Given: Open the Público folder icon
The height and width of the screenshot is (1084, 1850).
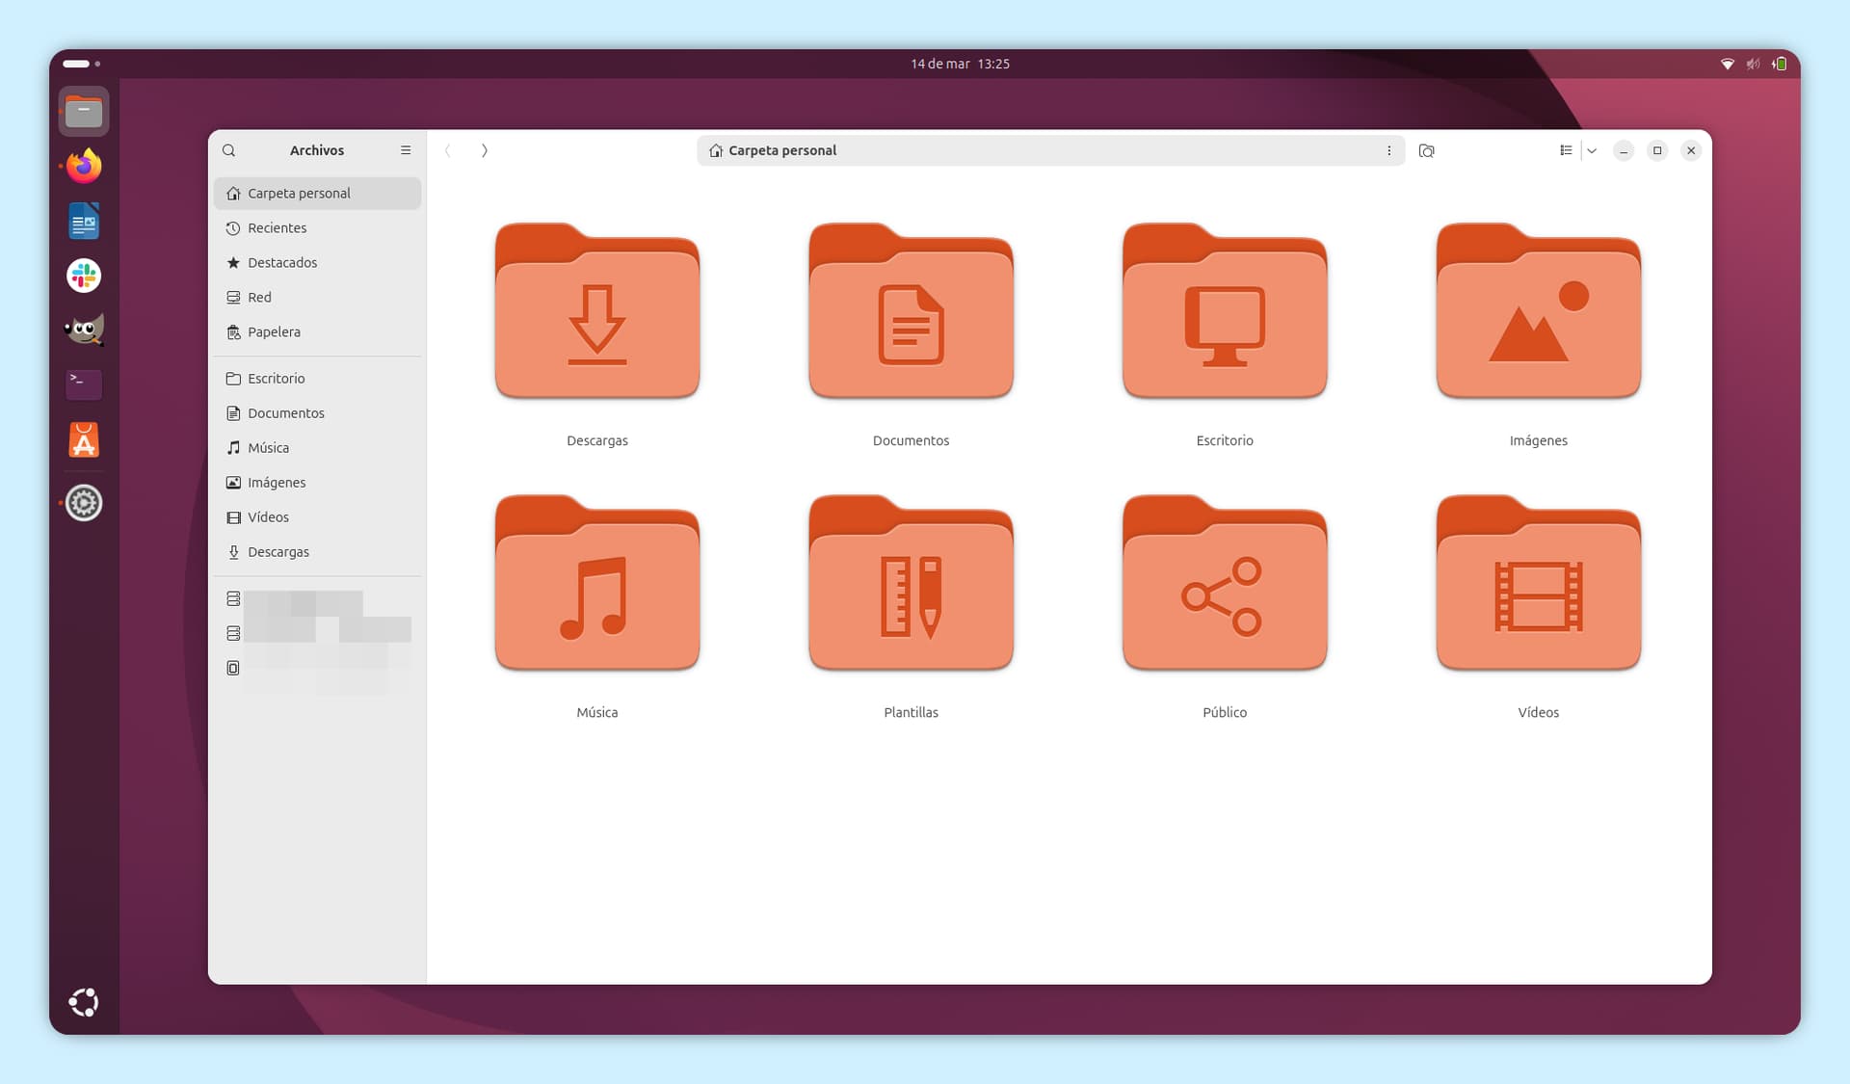Looking at the screenshot, I should click(1225, 582).
